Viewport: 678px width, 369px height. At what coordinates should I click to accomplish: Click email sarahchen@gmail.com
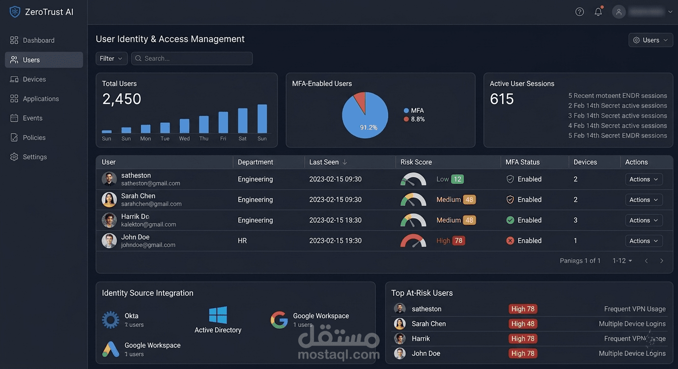pos(151,204)
